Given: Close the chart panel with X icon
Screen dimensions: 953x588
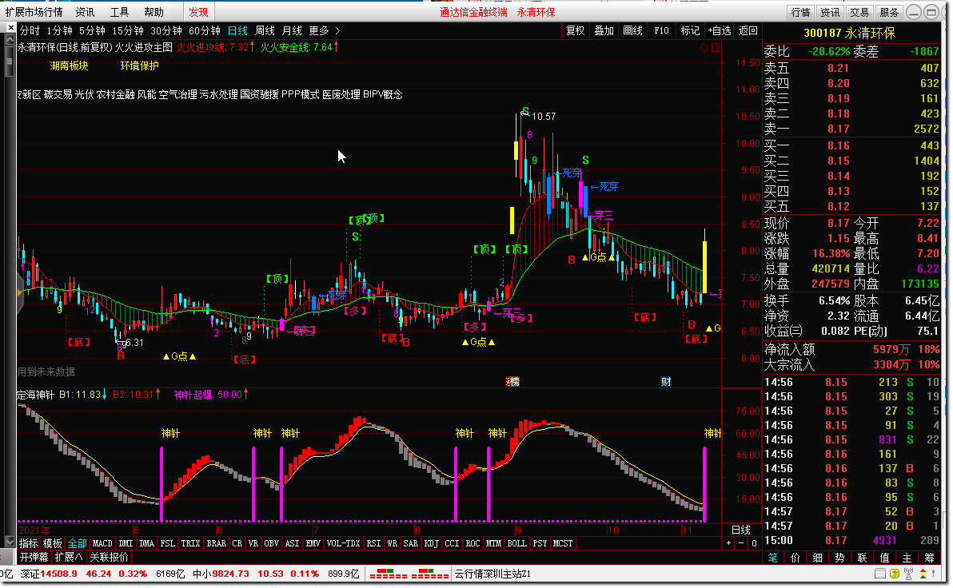Looking at the screenshot, I should (x=10, y=27).
